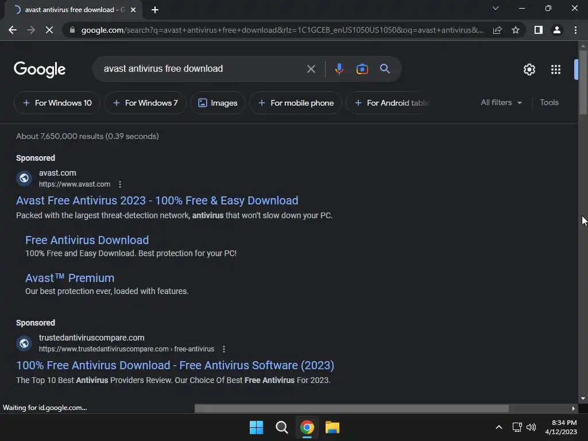Click https://www.avast.com URL text
The image size is (588, 441).
[x=75, y=184]
